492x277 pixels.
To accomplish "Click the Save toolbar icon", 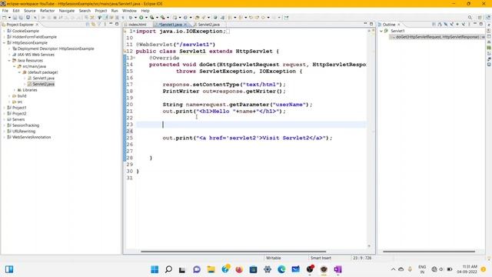I will pyautogui.click(x=15, y=18).
